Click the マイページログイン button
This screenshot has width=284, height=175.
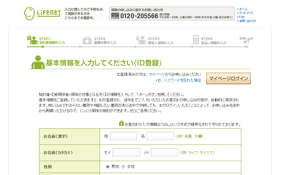pyautogui.click(x=228, y=78)
